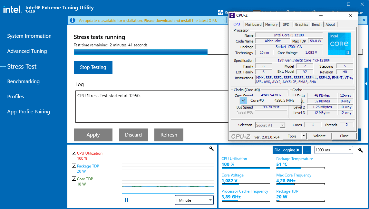Open App-Profile Pairing in XTU sidebar

pos(29,112)
